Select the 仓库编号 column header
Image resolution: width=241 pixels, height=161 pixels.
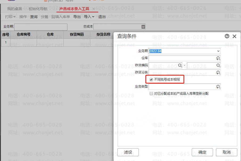[x=23, y=34]
